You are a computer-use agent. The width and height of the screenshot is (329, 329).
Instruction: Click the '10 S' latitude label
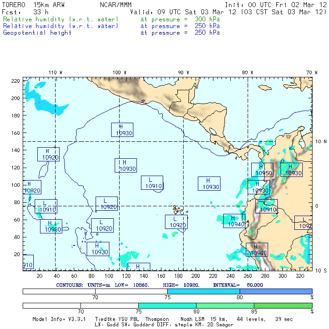pos(321,271)
